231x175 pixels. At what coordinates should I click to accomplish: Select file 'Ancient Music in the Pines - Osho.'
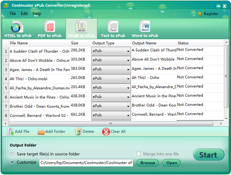40,97
